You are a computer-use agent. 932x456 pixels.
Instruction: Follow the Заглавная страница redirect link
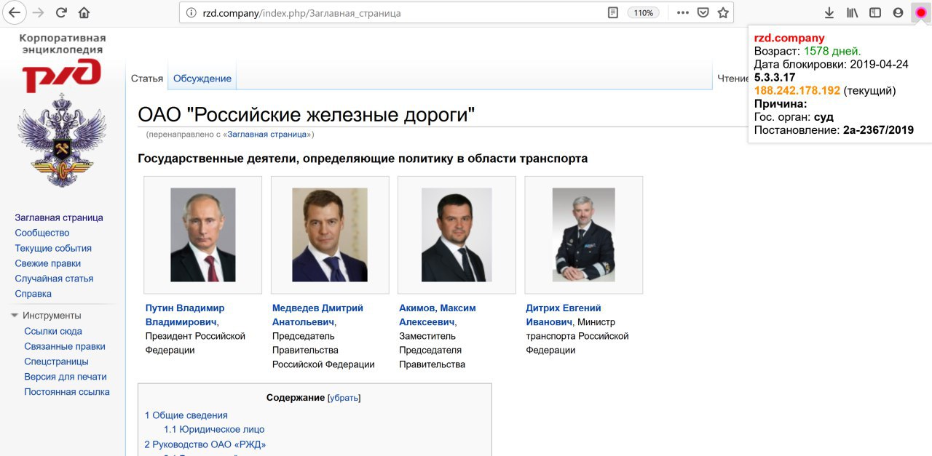pyautogui.click(x=267, y=135)
